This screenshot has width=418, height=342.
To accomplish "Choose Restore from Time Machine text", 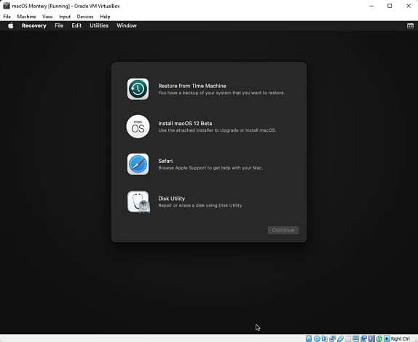I will pyautogui.click(x=192, y=86).
